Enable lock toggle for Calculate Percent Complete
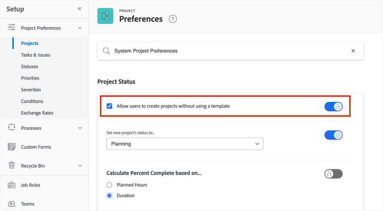The image size is (383, 211). [x=333, y=174]
